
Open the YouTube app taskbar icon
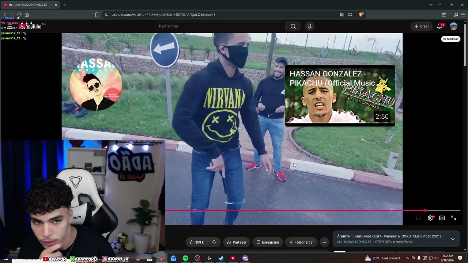click(x=233, y=258)
